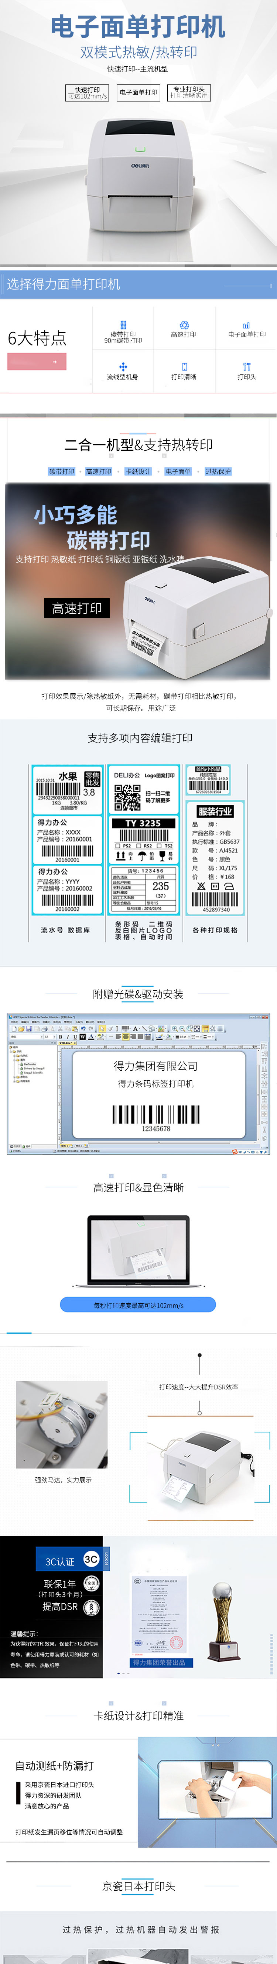Click the pink arrow button under 6大特点

click(x=37, y=362)
